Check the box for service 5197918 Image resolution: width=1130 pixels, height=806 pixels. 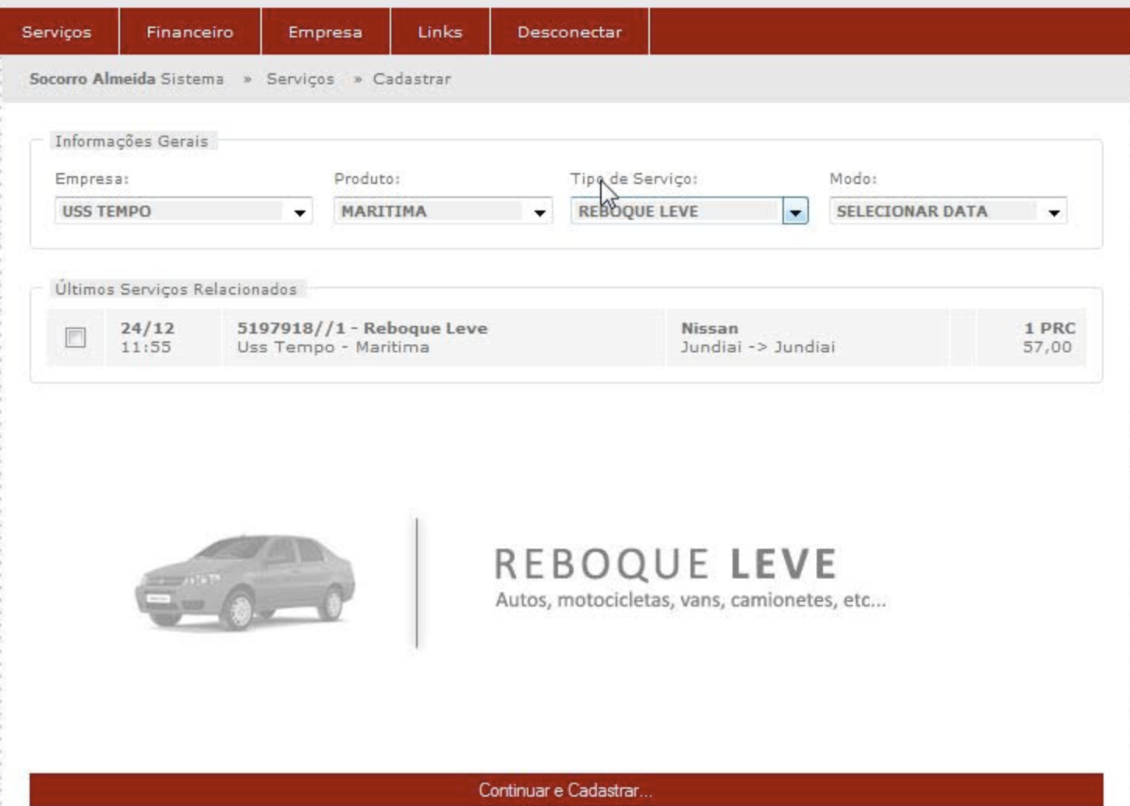pos(76,338)
